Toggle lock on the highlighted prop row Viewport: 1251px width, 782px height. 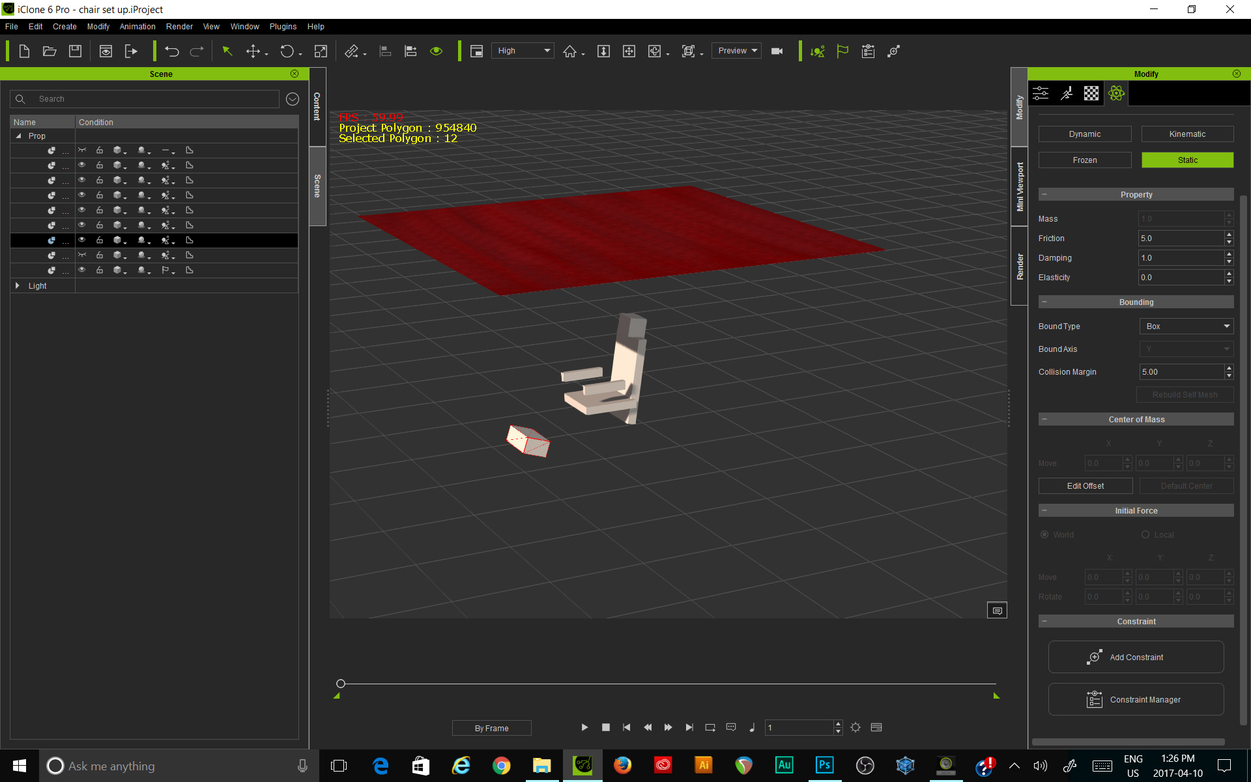[100, 240]
